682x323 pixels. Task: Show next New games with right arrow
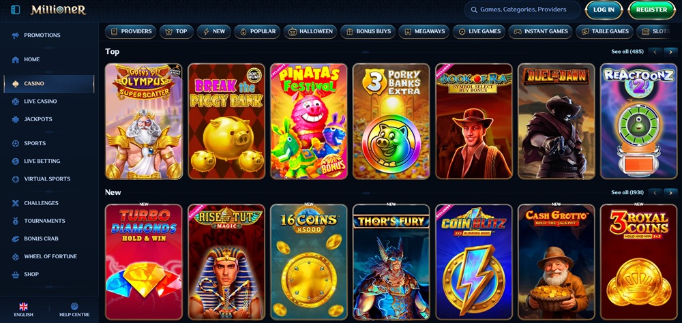670,193
